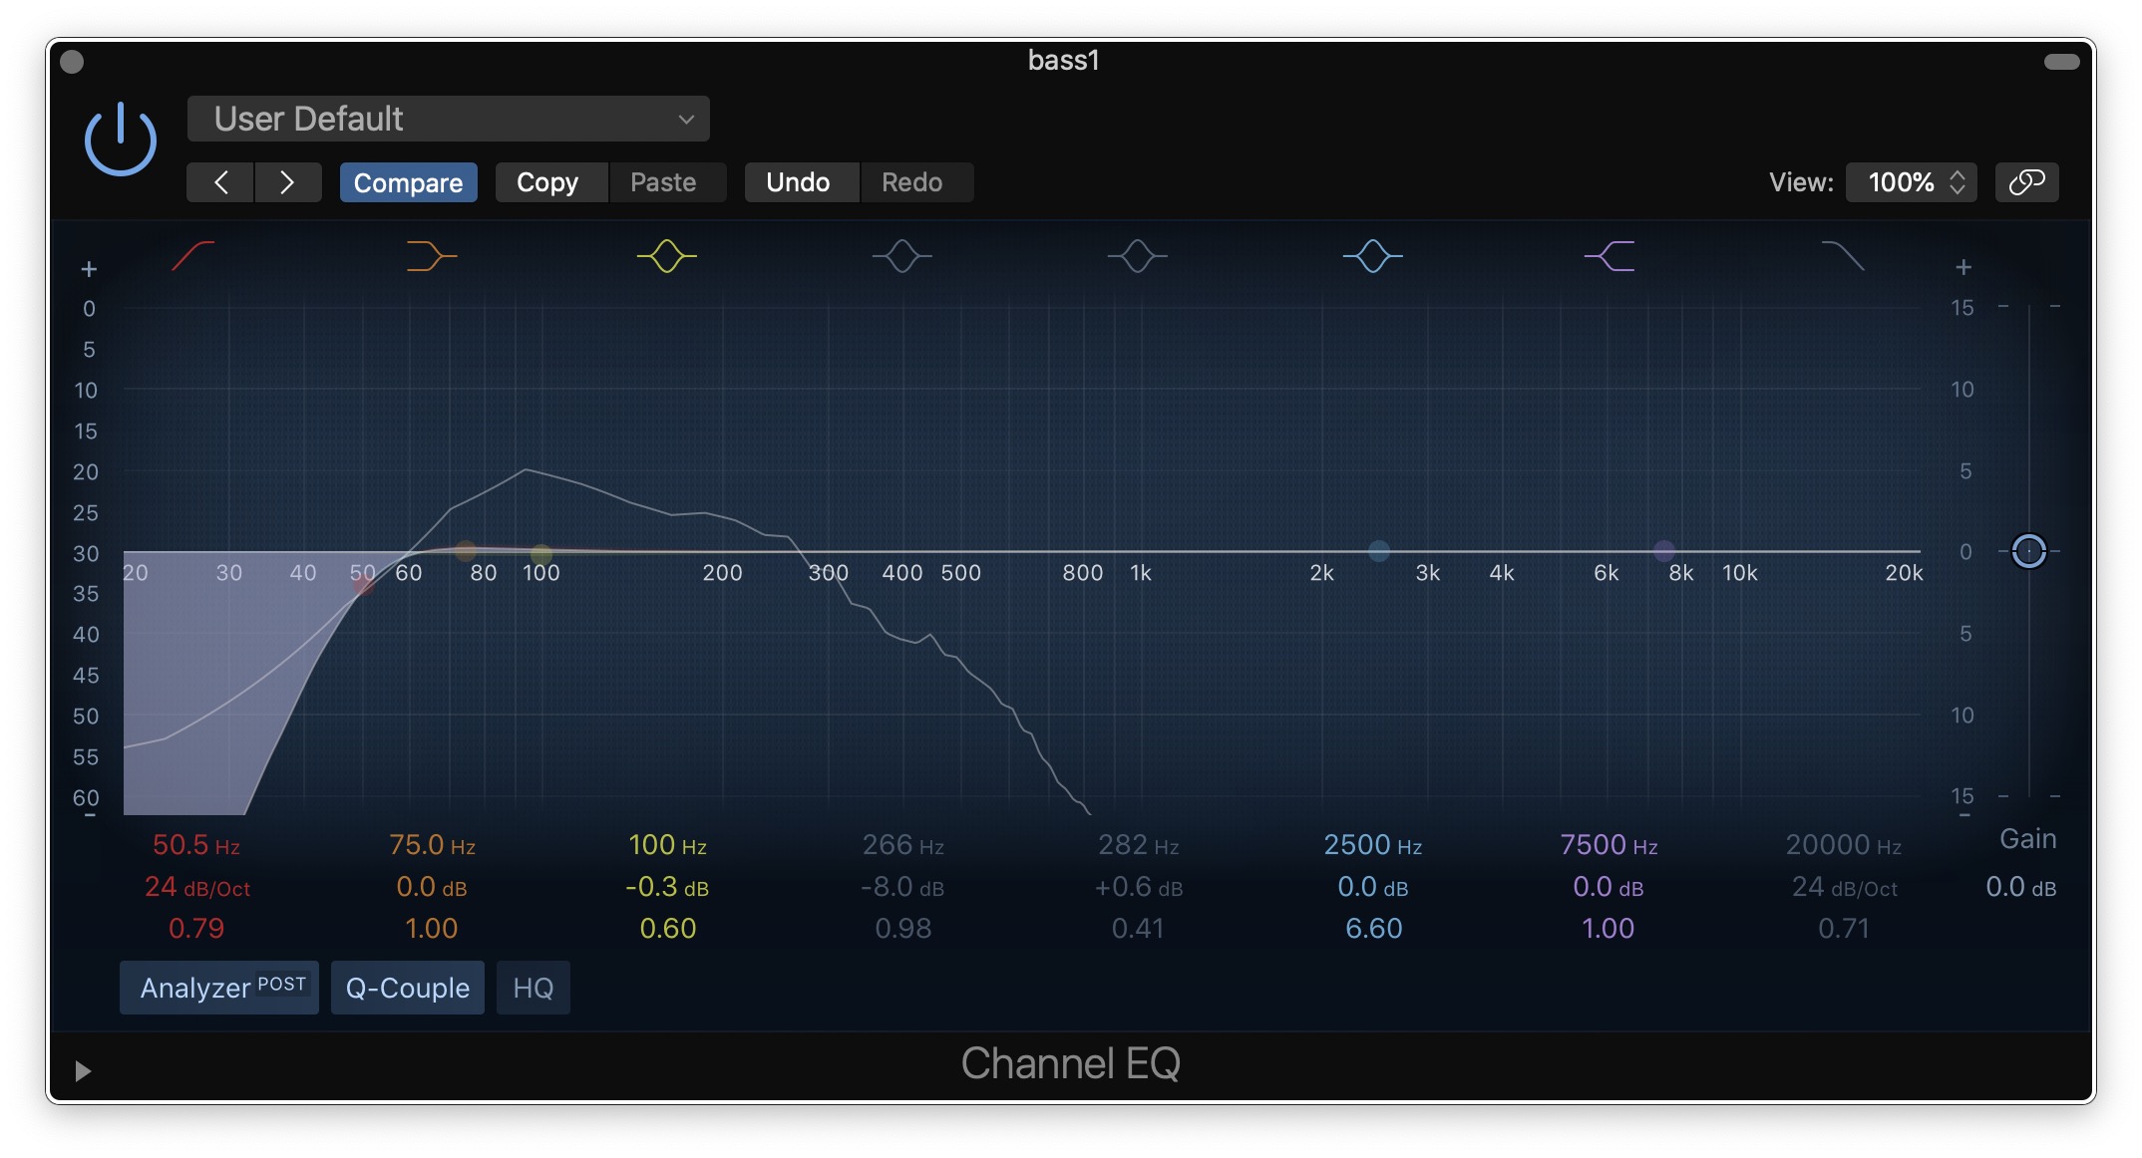2142x1158 pixels.
Task: Open the User Default preset dropdown
Action: 448,119
